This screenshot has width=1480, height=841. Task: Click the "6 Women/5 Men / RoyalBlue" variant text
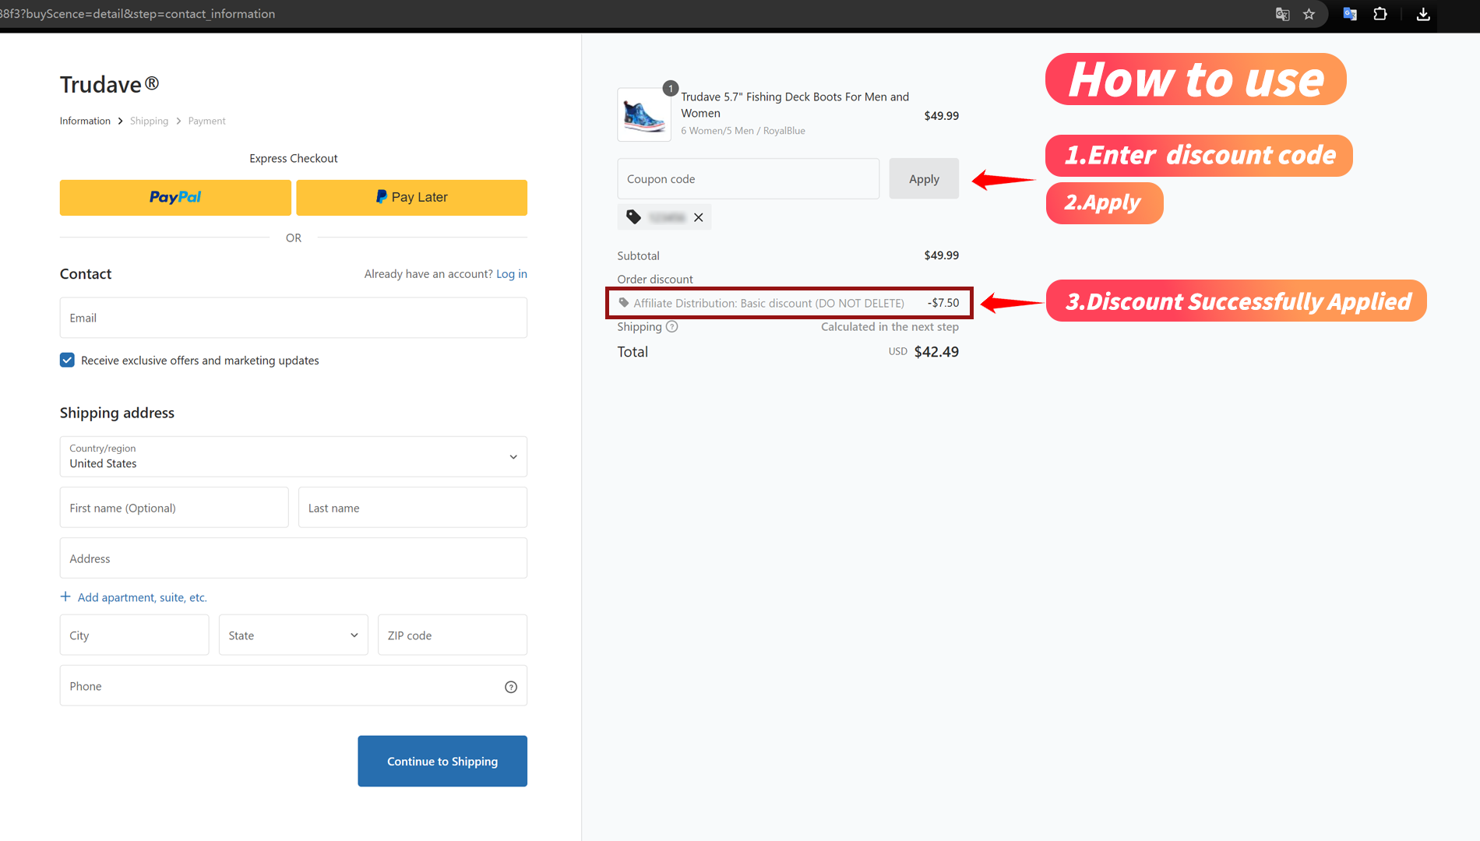coord(743,131)
